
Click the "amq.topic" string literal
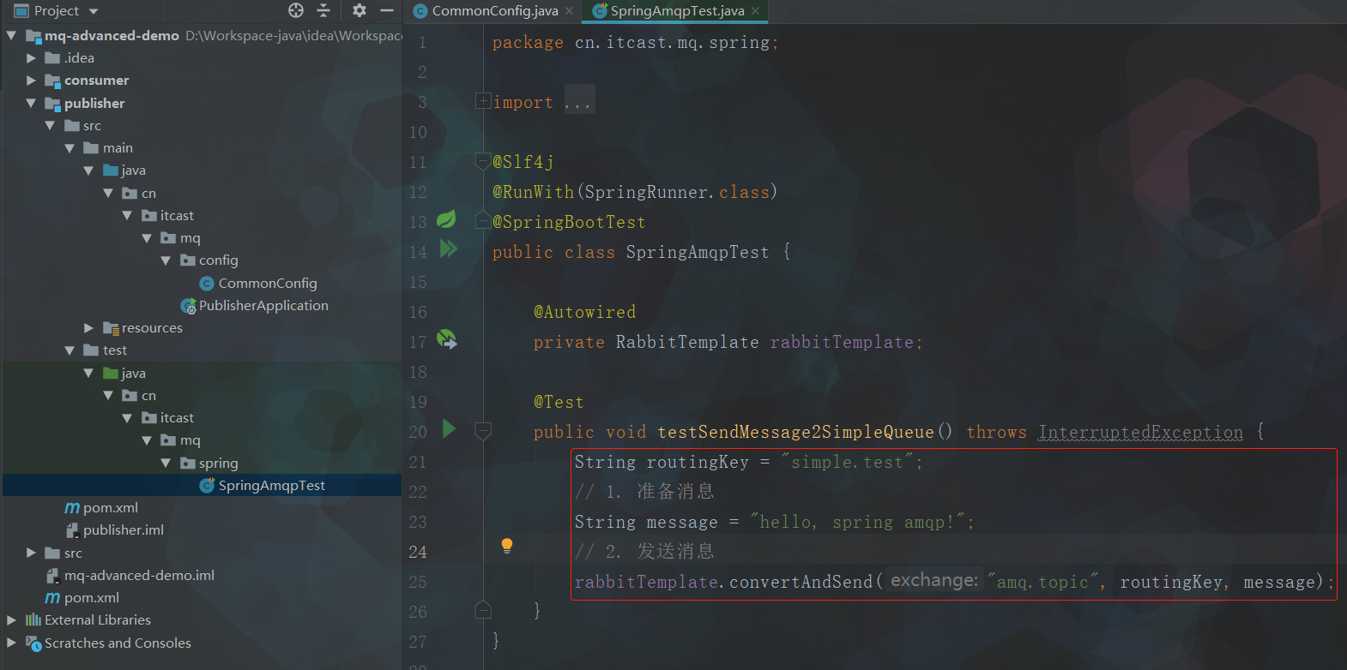click(x=1043, y=582)
